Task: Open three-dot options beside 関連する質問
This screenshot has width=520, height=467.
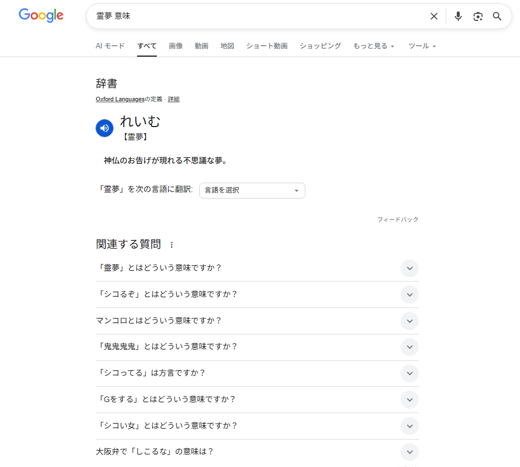Action: (x=172, y=245)
